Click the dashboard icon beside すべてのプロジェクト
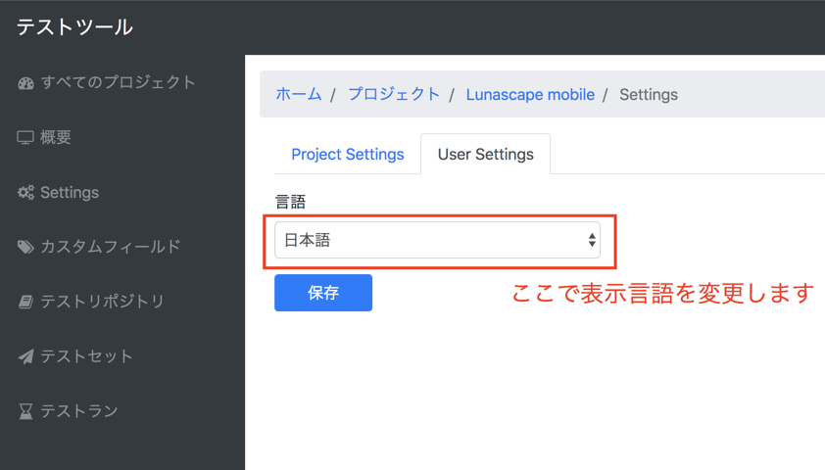This screenshot has height=470, width=825. tap(25, 83)
